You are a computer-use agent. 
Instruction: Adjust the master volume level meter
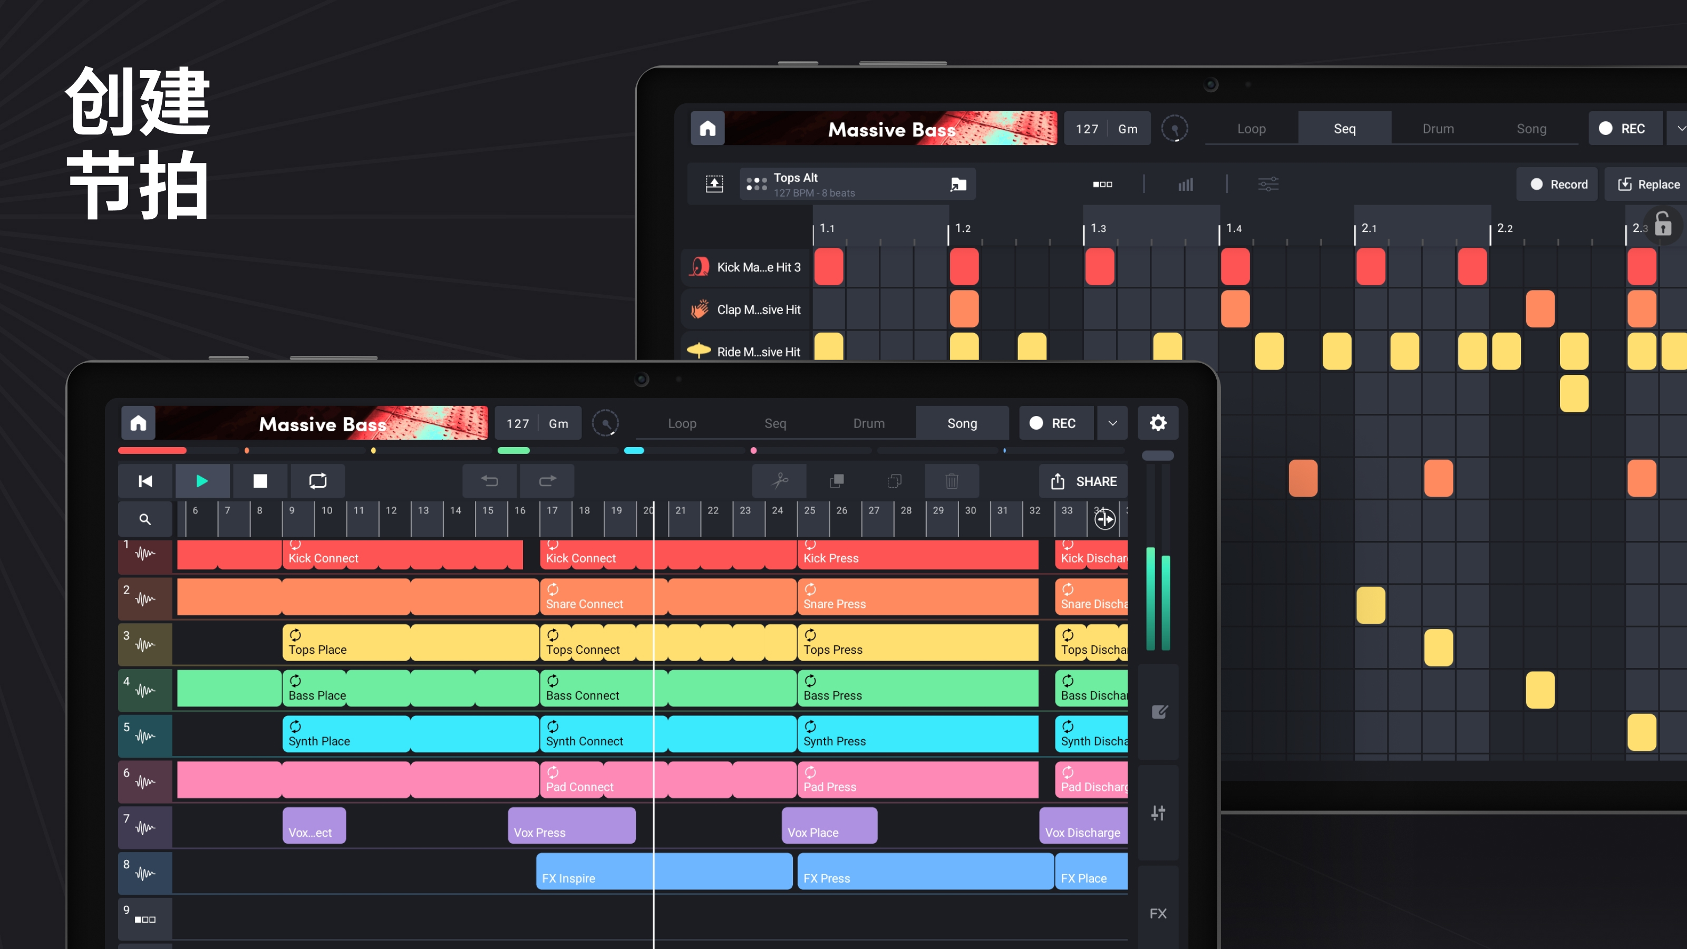(x=1158, y=557)
